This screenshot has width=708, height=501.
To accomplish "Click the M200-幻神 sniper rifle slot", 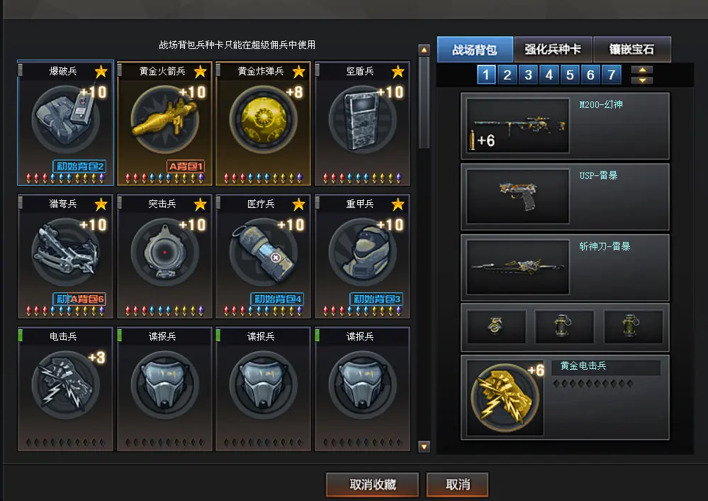I will [x=565, y=126].
